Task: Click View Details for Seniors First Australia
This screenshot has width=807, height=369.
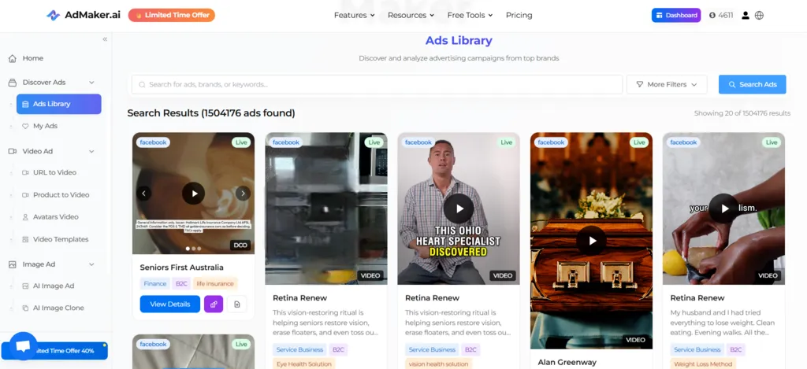Action: (x=170, y=304)
